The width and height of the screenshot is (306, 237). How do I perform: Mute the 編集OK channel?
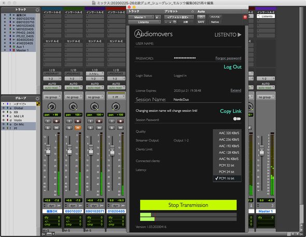click(x=57, y=128)
